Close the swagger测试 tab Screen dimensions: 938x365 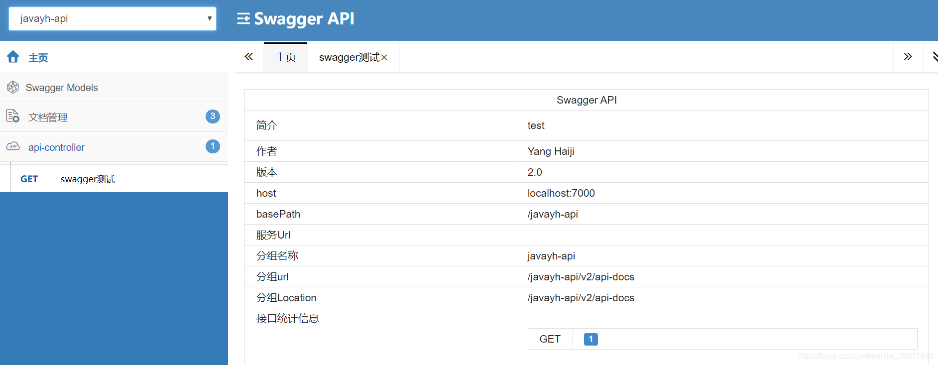(x=384, y=58)
